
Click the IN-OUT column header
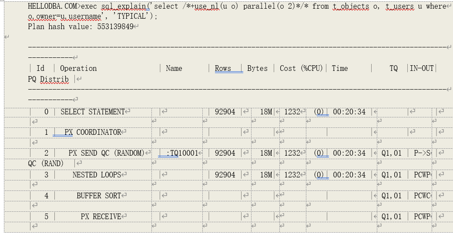click(x=422, y=68)
